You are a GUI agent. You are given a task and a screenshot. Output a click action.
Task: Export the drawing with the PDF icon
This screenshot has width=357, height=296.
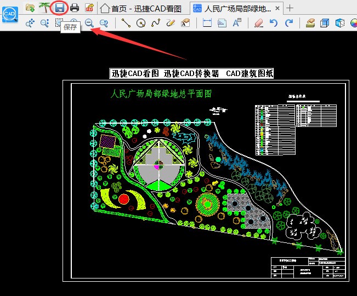tap(89, 8)
